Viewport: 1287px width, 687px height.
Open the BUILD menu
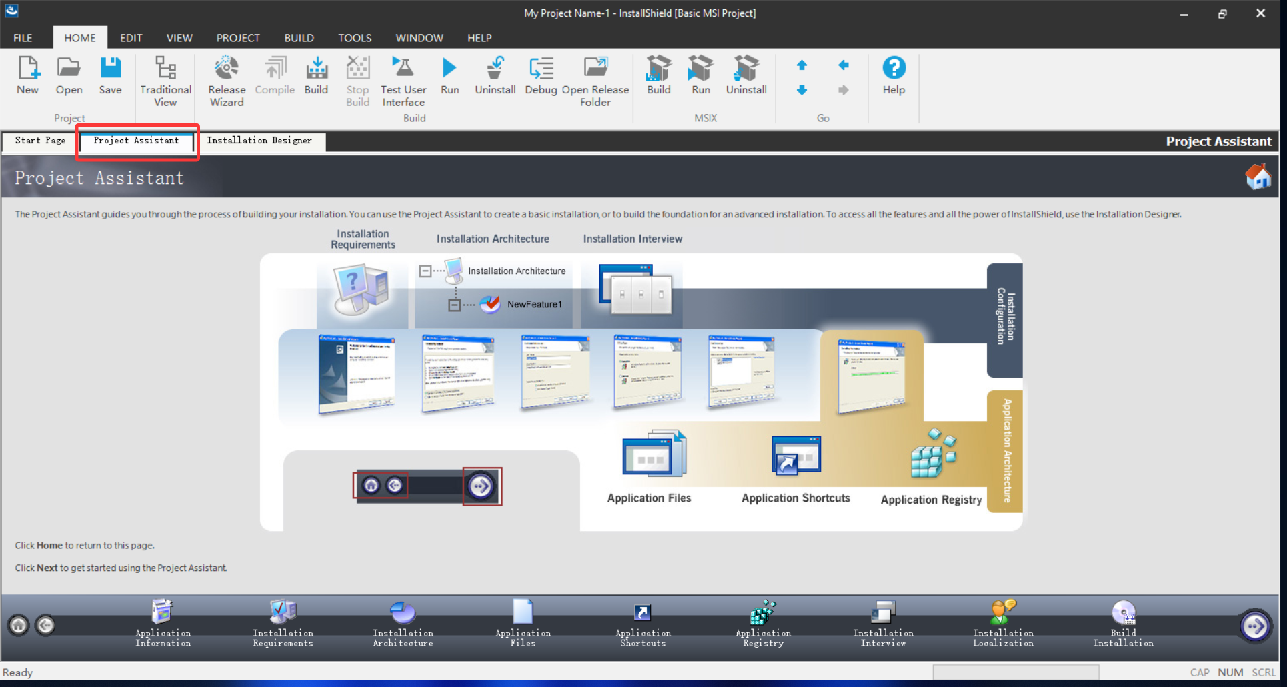[299, 38]
